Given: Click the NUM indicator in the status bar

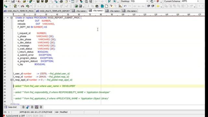Looking at the screenshot, I should pos(35,116).
